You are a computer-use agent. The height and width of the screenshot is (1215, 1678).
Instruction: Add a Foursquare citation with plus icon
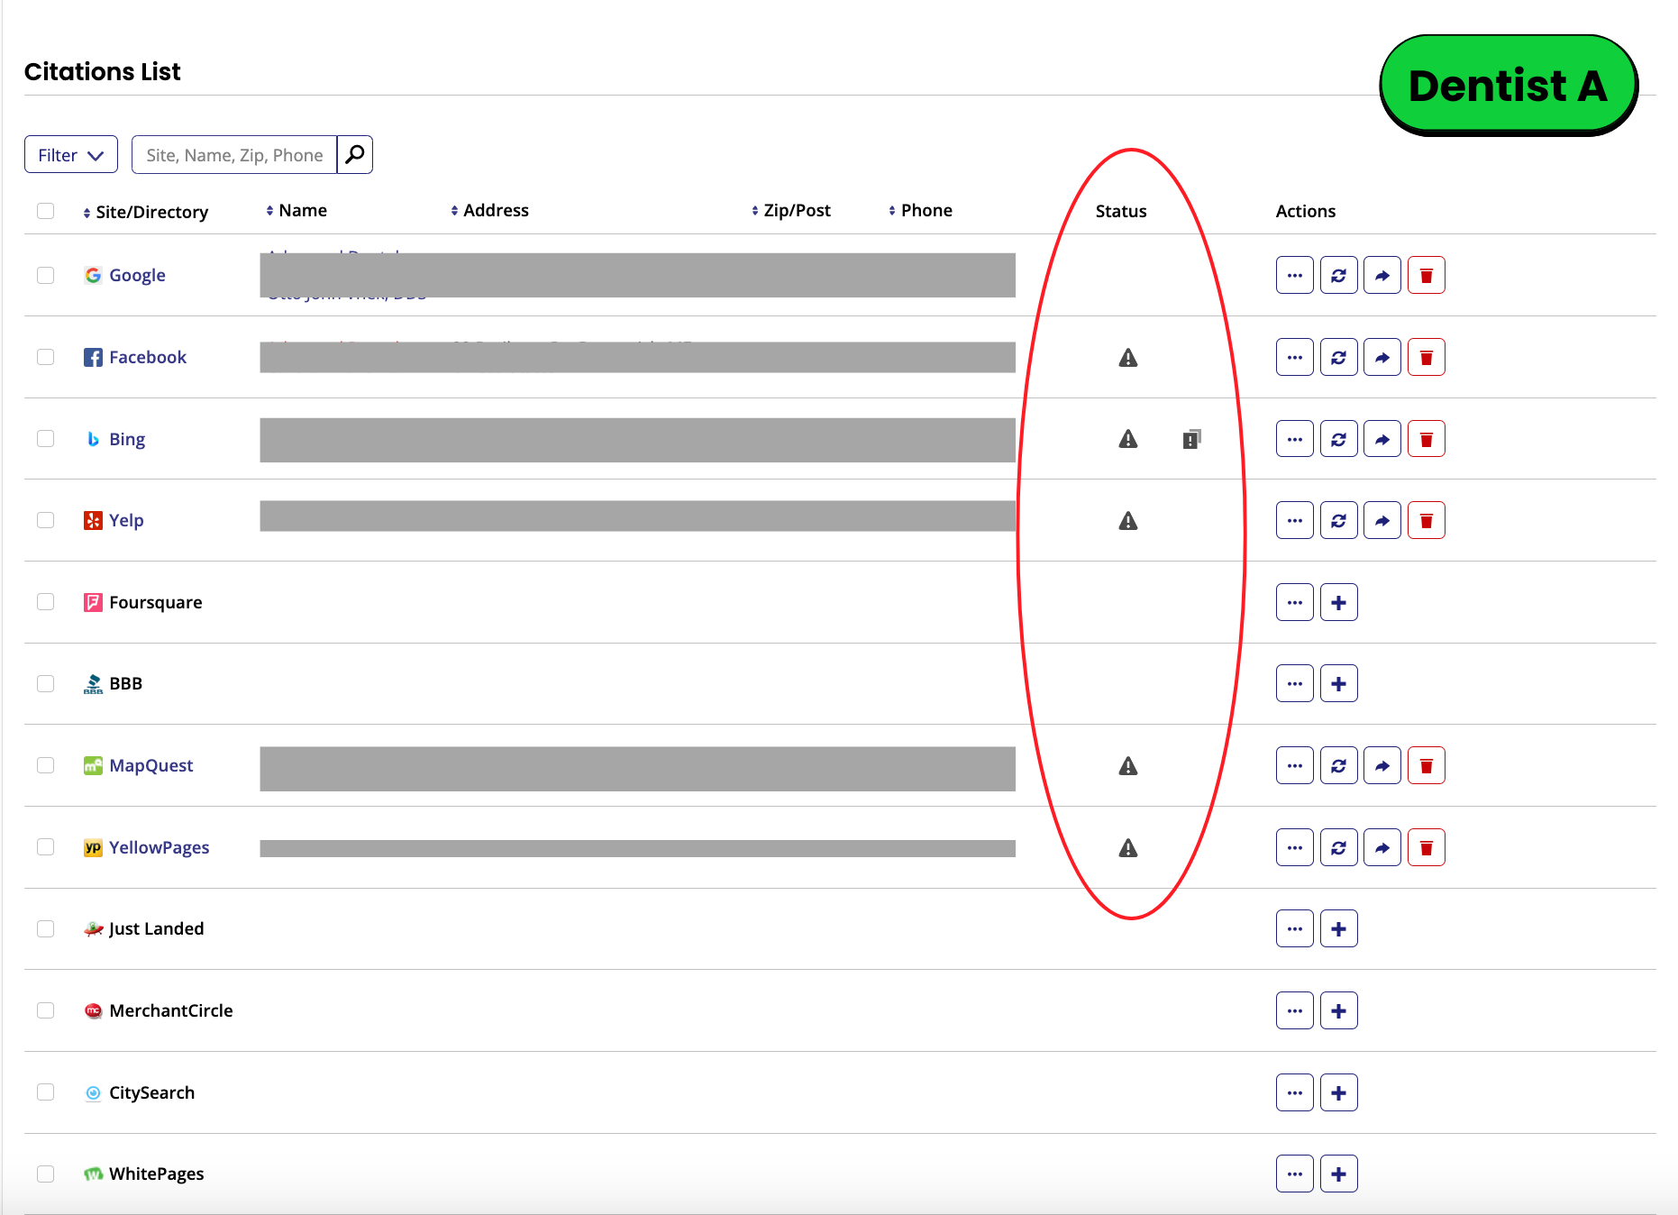[x=1338, y=602]
